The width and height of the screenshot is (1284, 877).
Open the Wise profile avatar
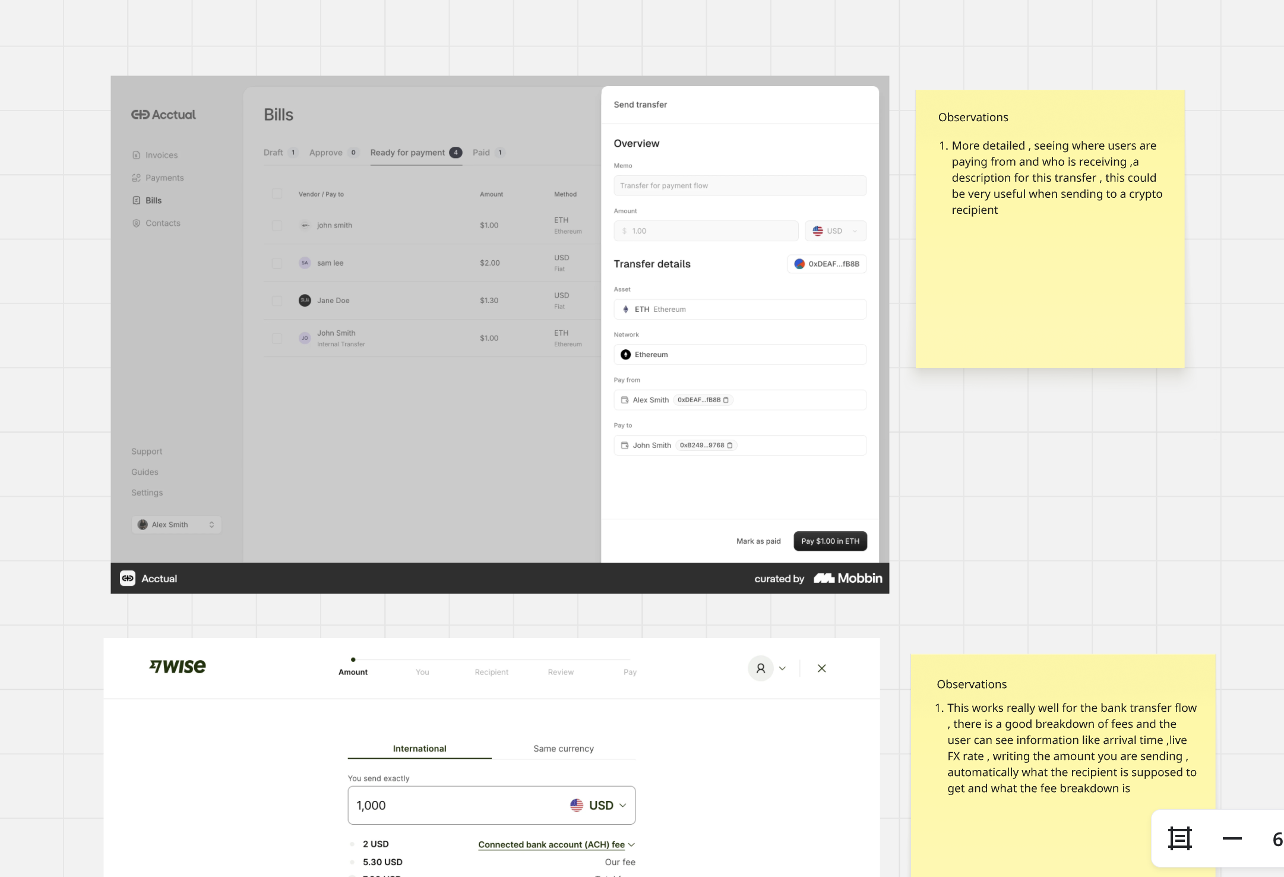[x=760, y=668]
